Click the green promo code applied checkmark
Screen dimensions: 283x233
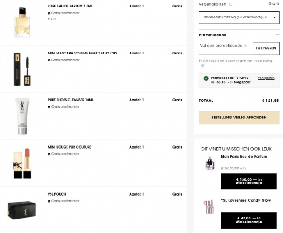pyautogui.click(x=206, y=78)
